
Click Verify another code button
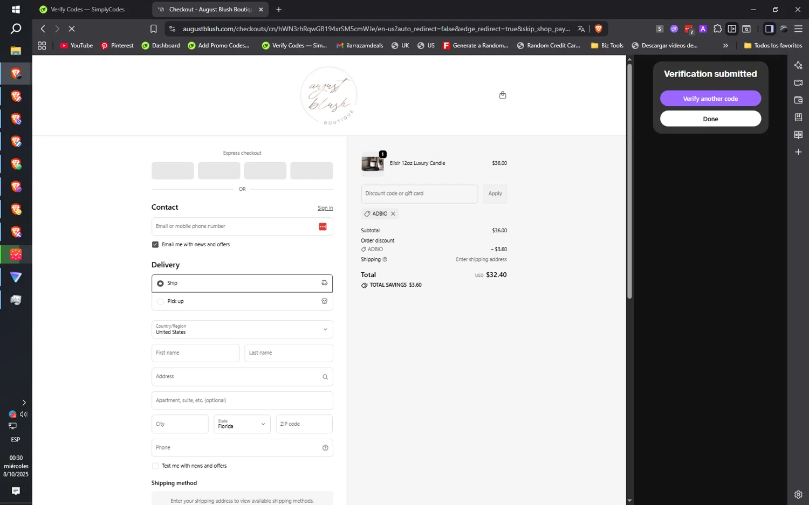[x=710, y=99]
